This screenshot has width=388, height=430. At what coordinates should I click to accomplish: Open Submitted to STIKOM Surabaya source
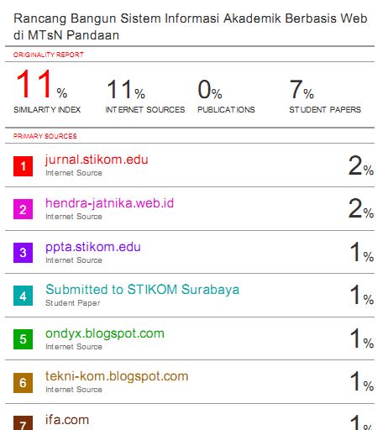click(142, 290)
